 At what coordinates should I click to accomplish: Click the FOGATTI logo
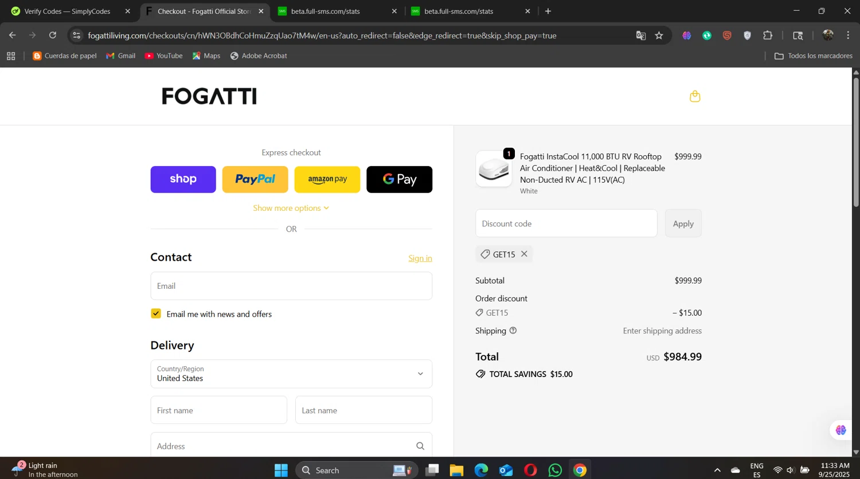pos(209,96)
